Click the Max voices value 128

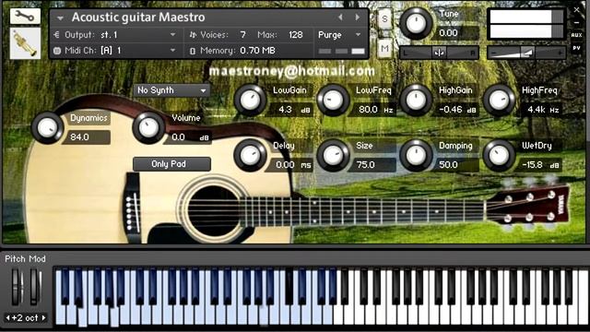pos(296,35)
